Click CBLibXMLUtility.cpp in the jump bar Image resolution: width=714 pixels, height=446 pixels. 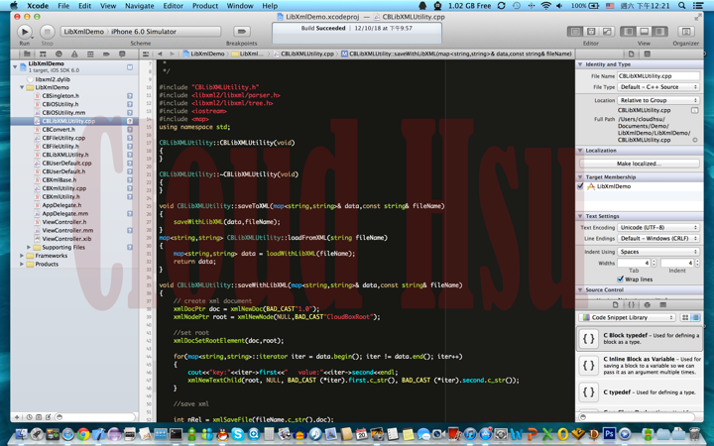303,54
